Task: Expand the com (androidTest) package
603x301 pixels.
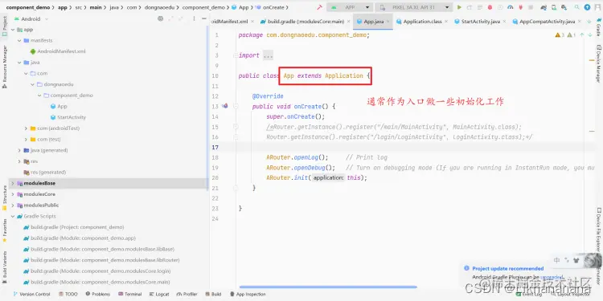Action: [x=27, y=128]
